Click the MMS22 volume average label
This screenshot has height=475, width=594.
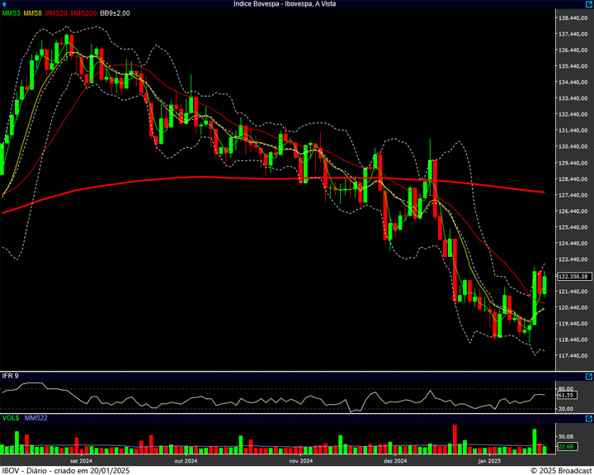pos(36,418)
